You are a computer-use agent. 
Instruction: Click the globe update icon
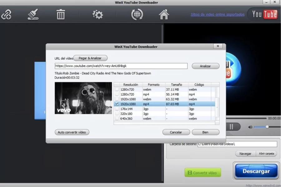click(x=137, y=15)
